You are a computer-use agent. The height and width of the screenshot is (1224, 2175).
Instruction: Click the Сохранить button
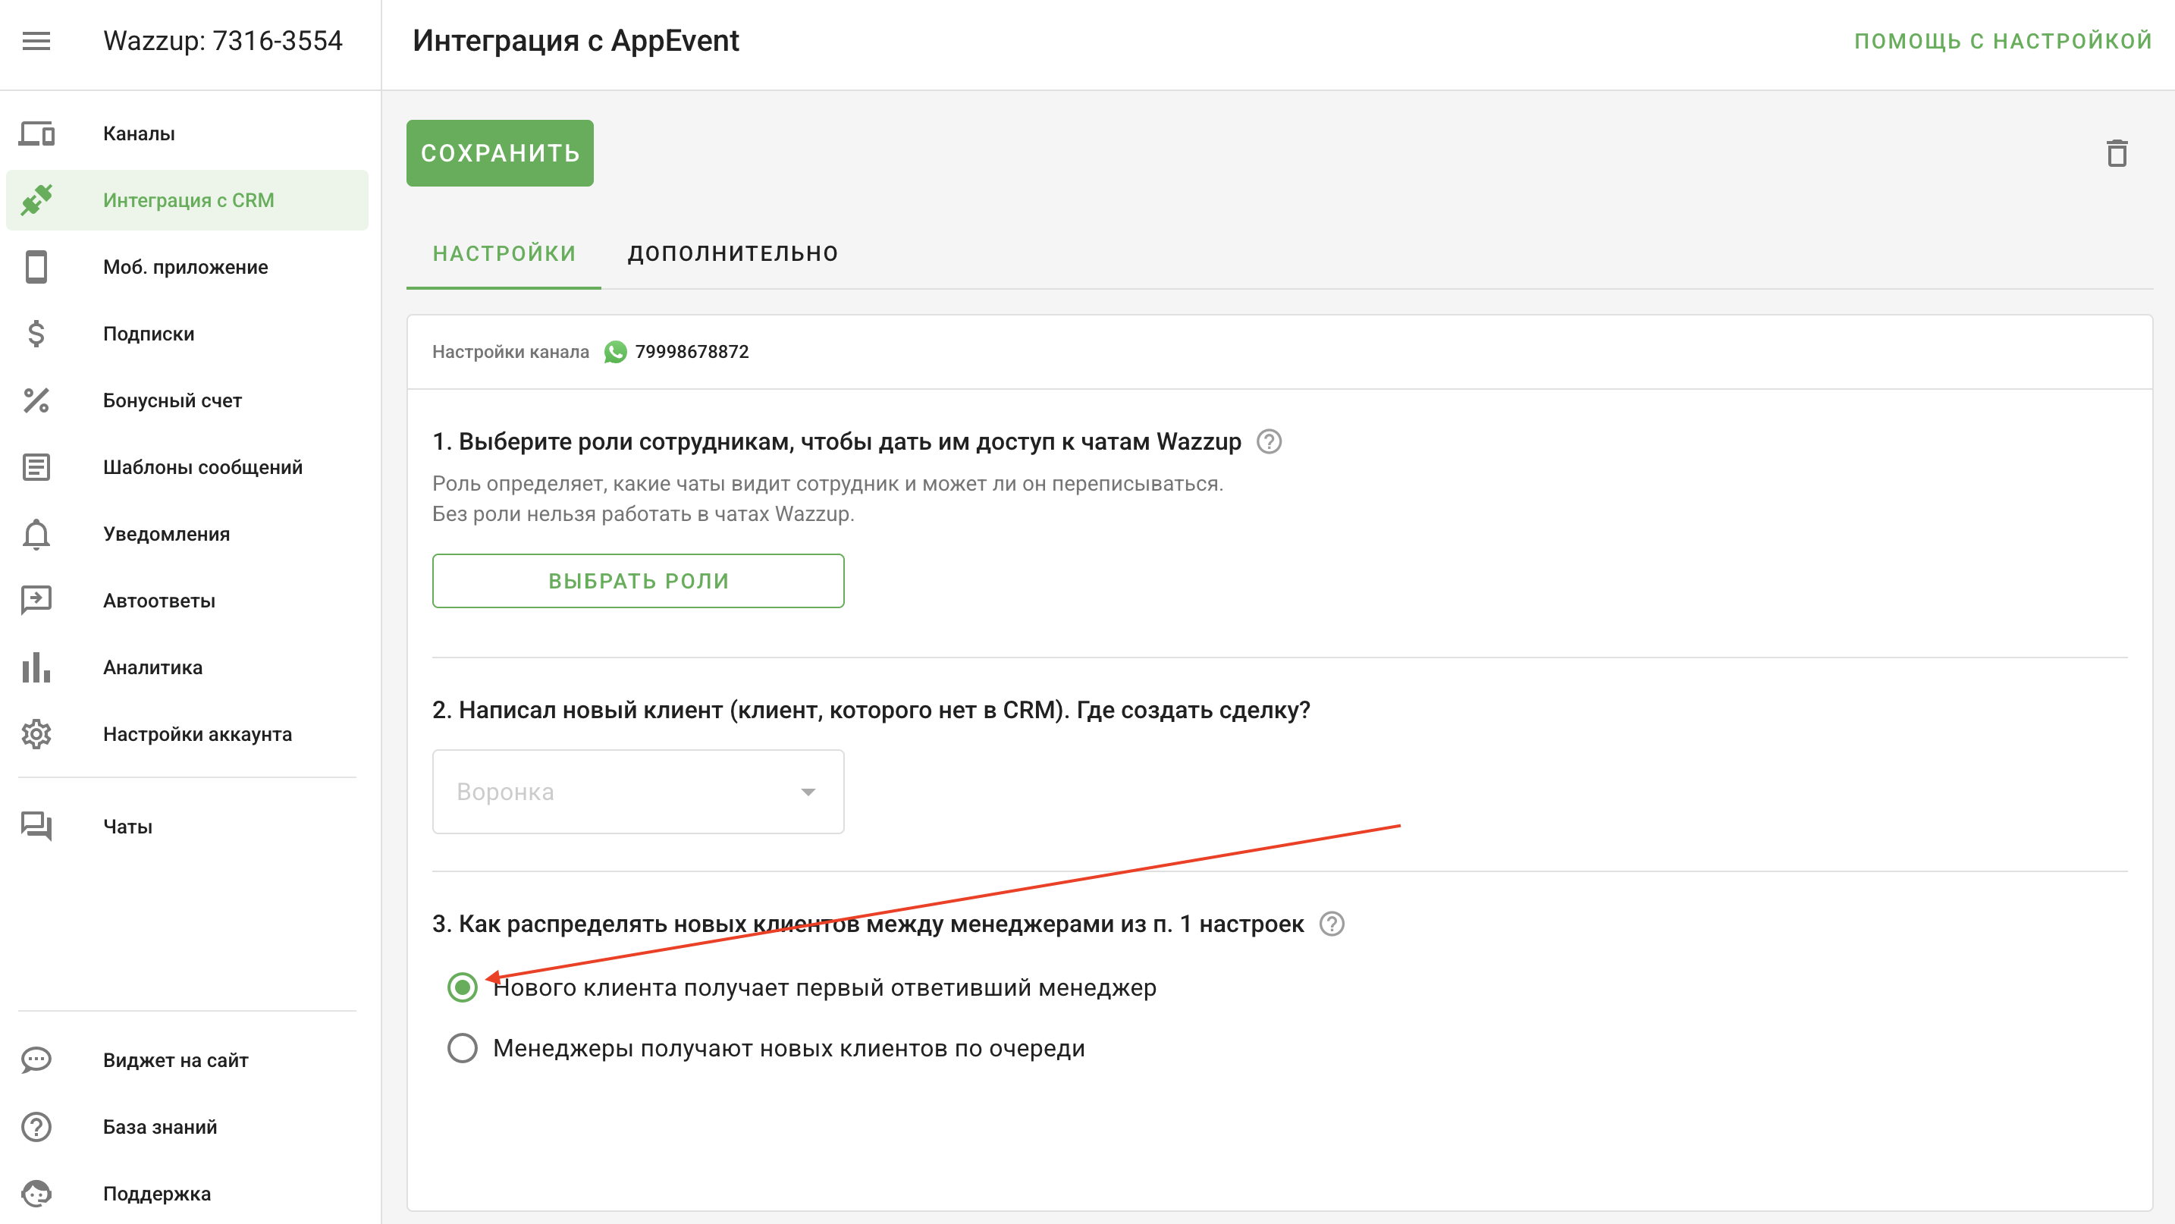(x=500, y=152)
